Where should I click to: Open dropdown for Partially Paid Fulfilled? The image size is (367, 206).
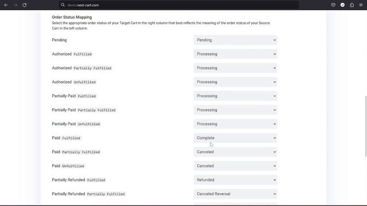tap(235, 96)
